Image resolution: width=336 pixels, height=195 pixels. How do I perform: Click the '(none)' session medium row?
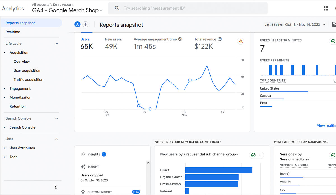[308, 174]
